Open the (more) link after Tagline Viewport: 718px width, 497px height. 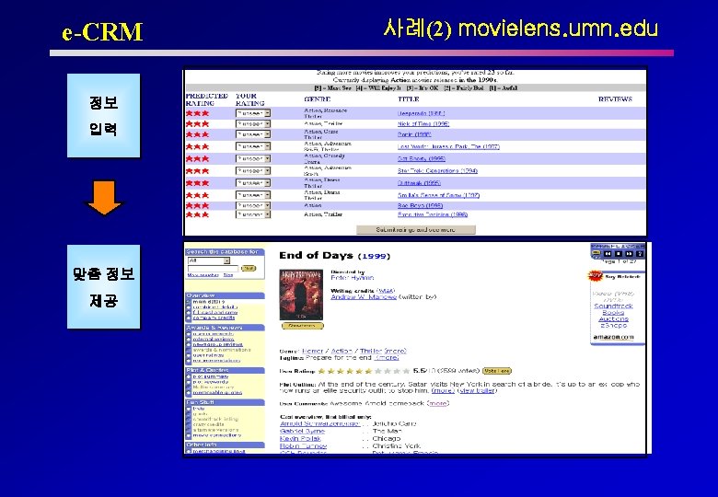click(x=387, y=357)
